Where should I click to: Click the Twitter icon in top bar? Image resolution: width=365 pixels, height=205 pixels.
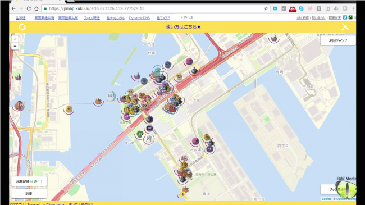coord(345,17)
